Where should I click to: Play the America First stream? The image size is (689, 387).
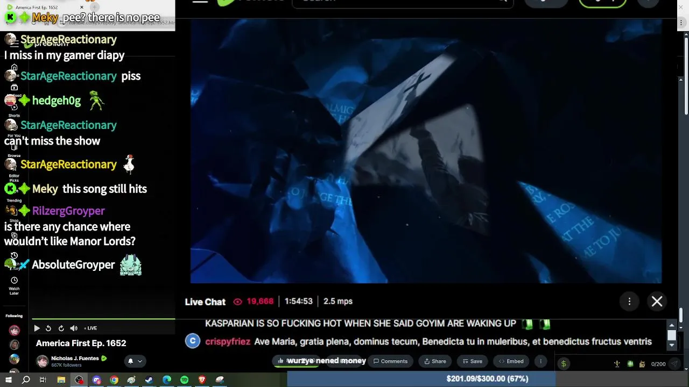37,328
